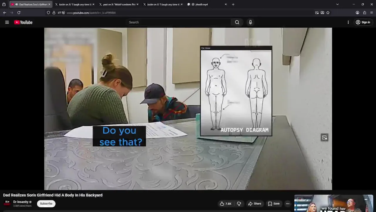This screenshot has height=212, width=376.
Task: Open the Dr Insanity channel name link
Action: [21, 202]
